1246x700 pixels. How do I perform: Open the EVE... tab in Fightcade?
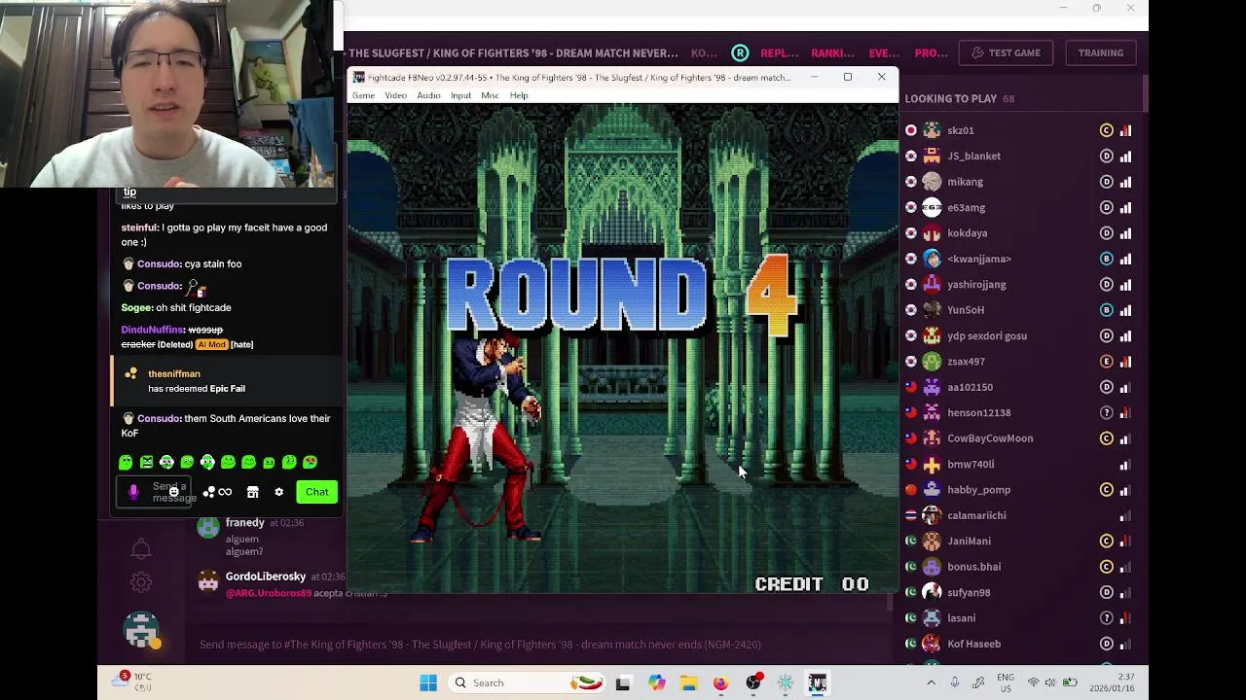(x=884, y=52)
